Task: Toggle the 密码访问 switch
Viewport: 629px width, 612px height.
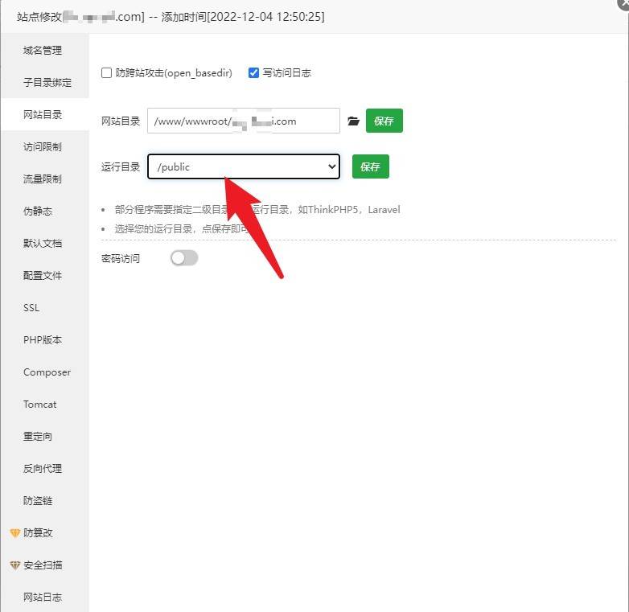Action: point(184,258)
